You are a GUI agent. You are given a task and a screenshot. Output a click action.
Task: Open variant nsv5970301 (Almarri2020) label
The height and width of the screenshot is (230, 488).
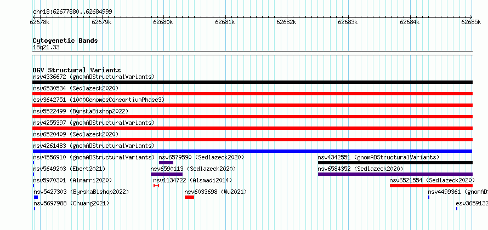click(72, 180)
